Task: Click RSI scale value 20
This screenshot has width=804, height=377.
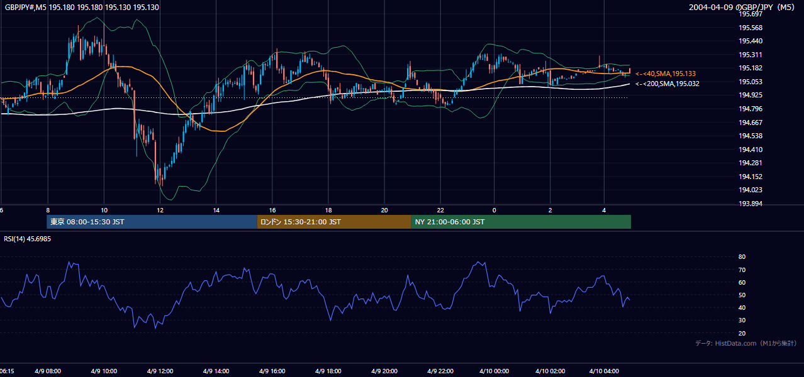Action: pyautogui.click(x=742, y=333)
